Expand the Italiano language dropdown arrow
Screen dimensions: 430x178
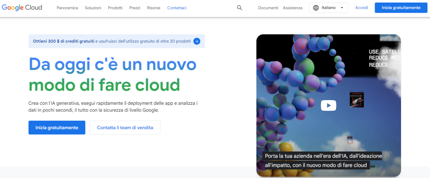(342, 8)
